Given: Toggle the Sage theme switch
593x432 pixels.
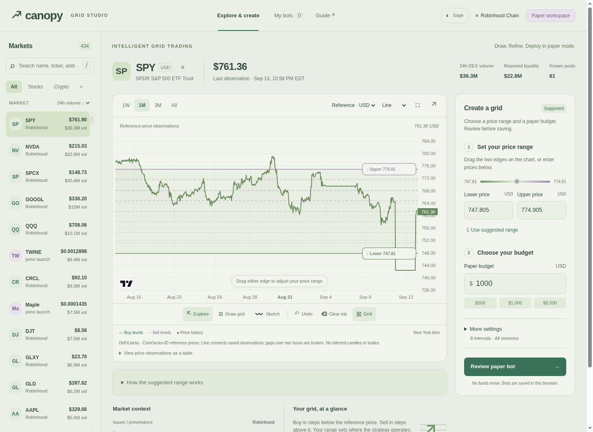Looking at the screenshot, I should pos(455,16).
